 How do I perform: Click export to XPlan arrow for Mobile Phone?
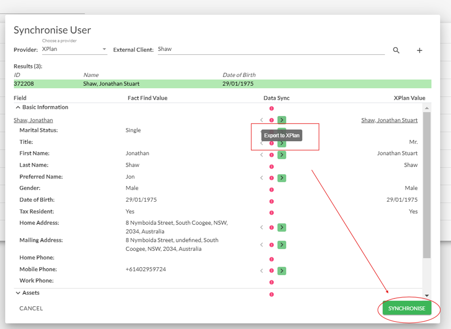tap(282, 271)
